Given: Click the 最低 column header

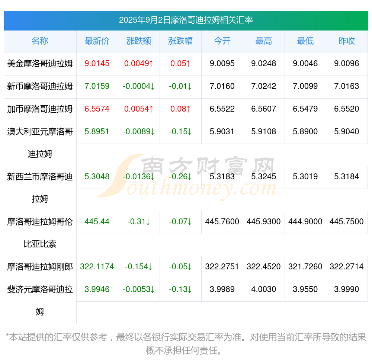Looking at the screenshot, I should pyautogui.click(x=305, y=41).
